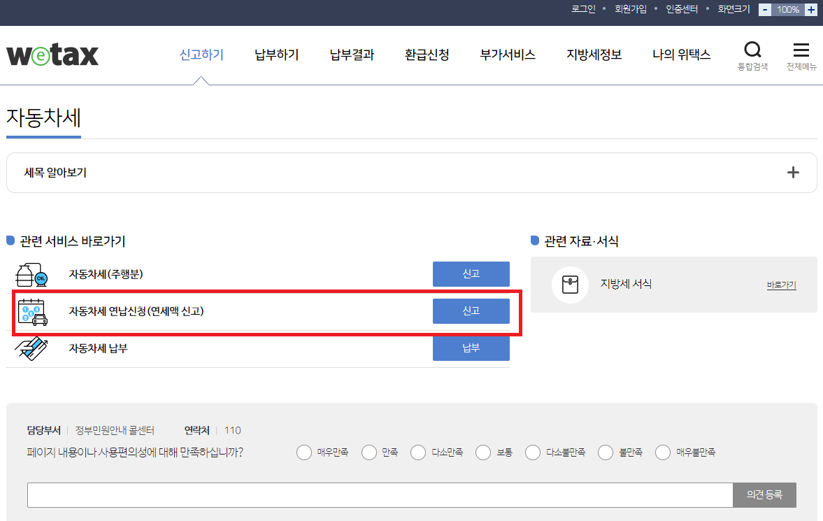
Task: Select the car icon beside 자동차세(주행분)
Action: [x=32, y=274]
